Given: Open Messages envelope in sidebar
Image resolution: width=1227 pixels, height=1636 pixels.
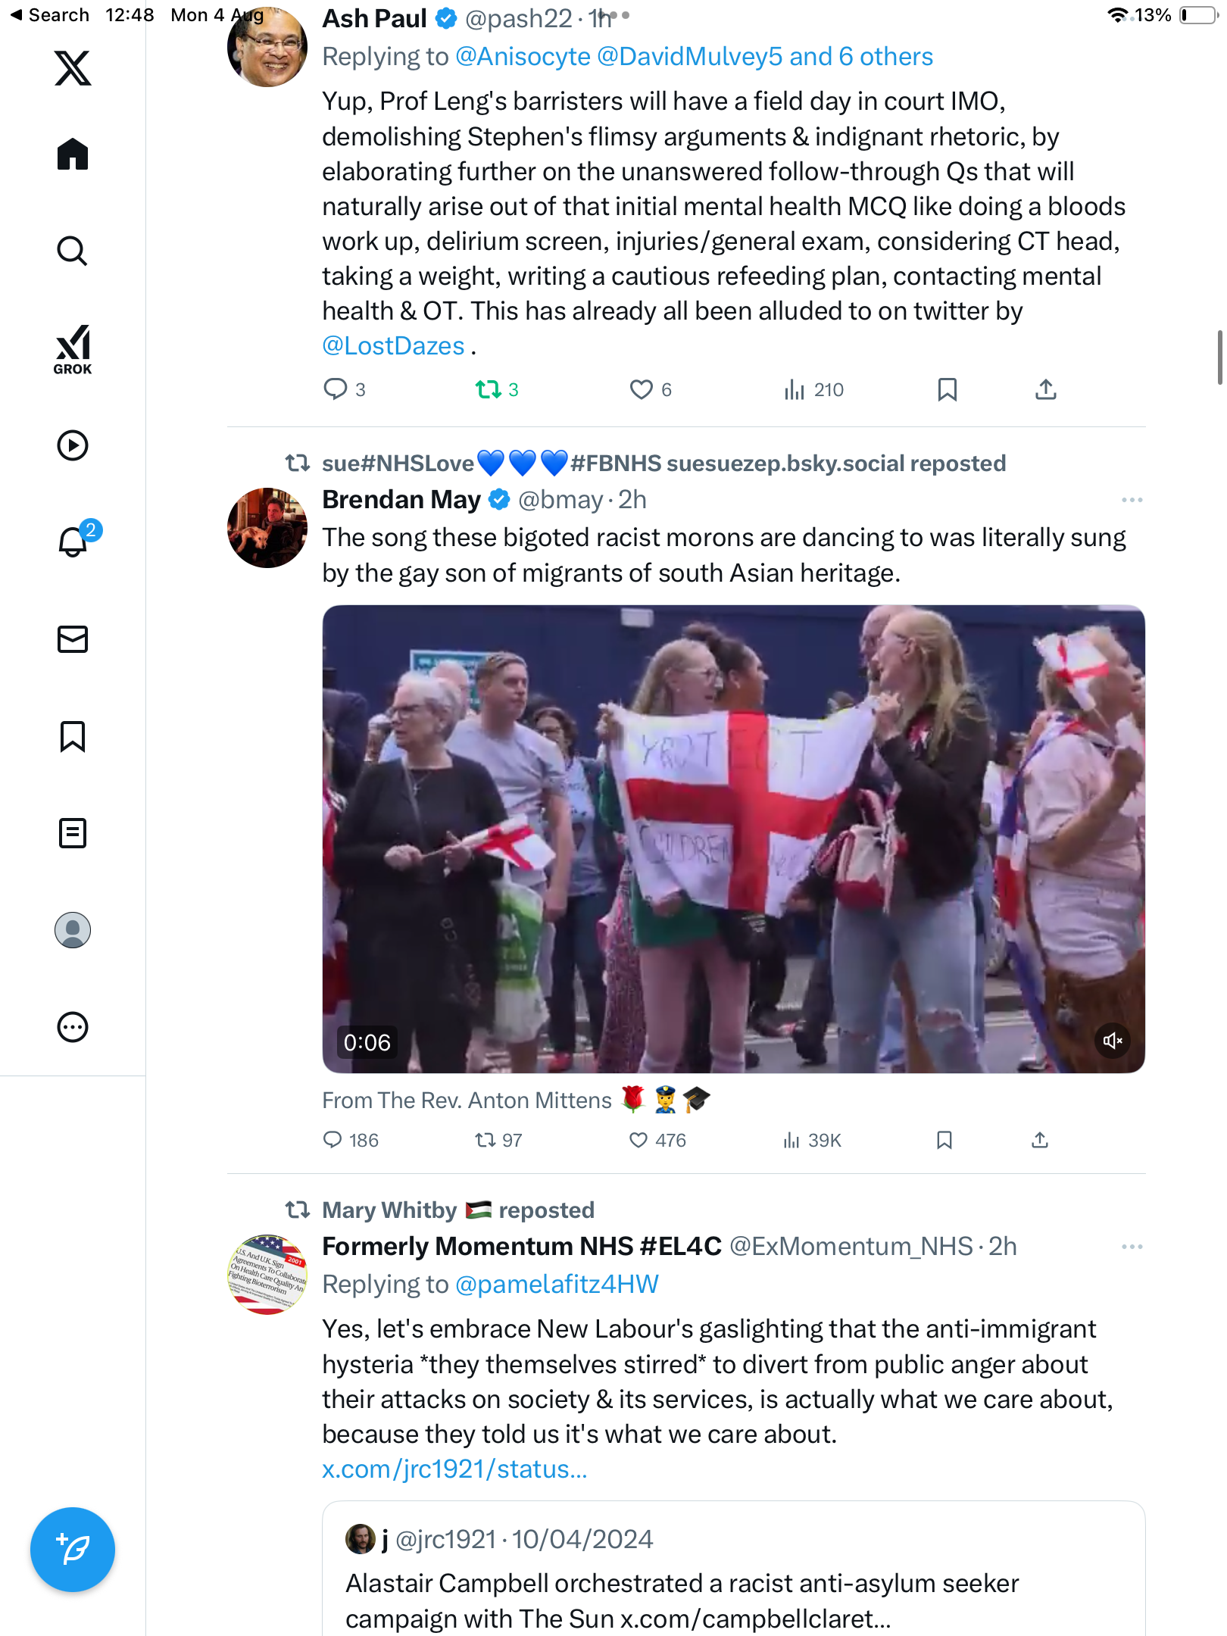Looking at the screenshot, I should tap(73, 639).
